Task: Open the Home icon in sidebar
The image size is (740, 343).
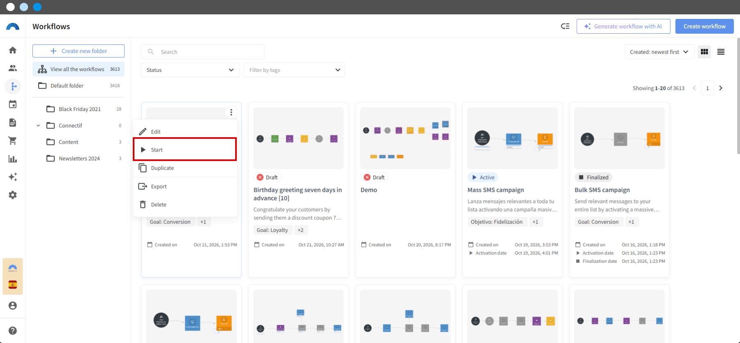Action: [13, 50]
